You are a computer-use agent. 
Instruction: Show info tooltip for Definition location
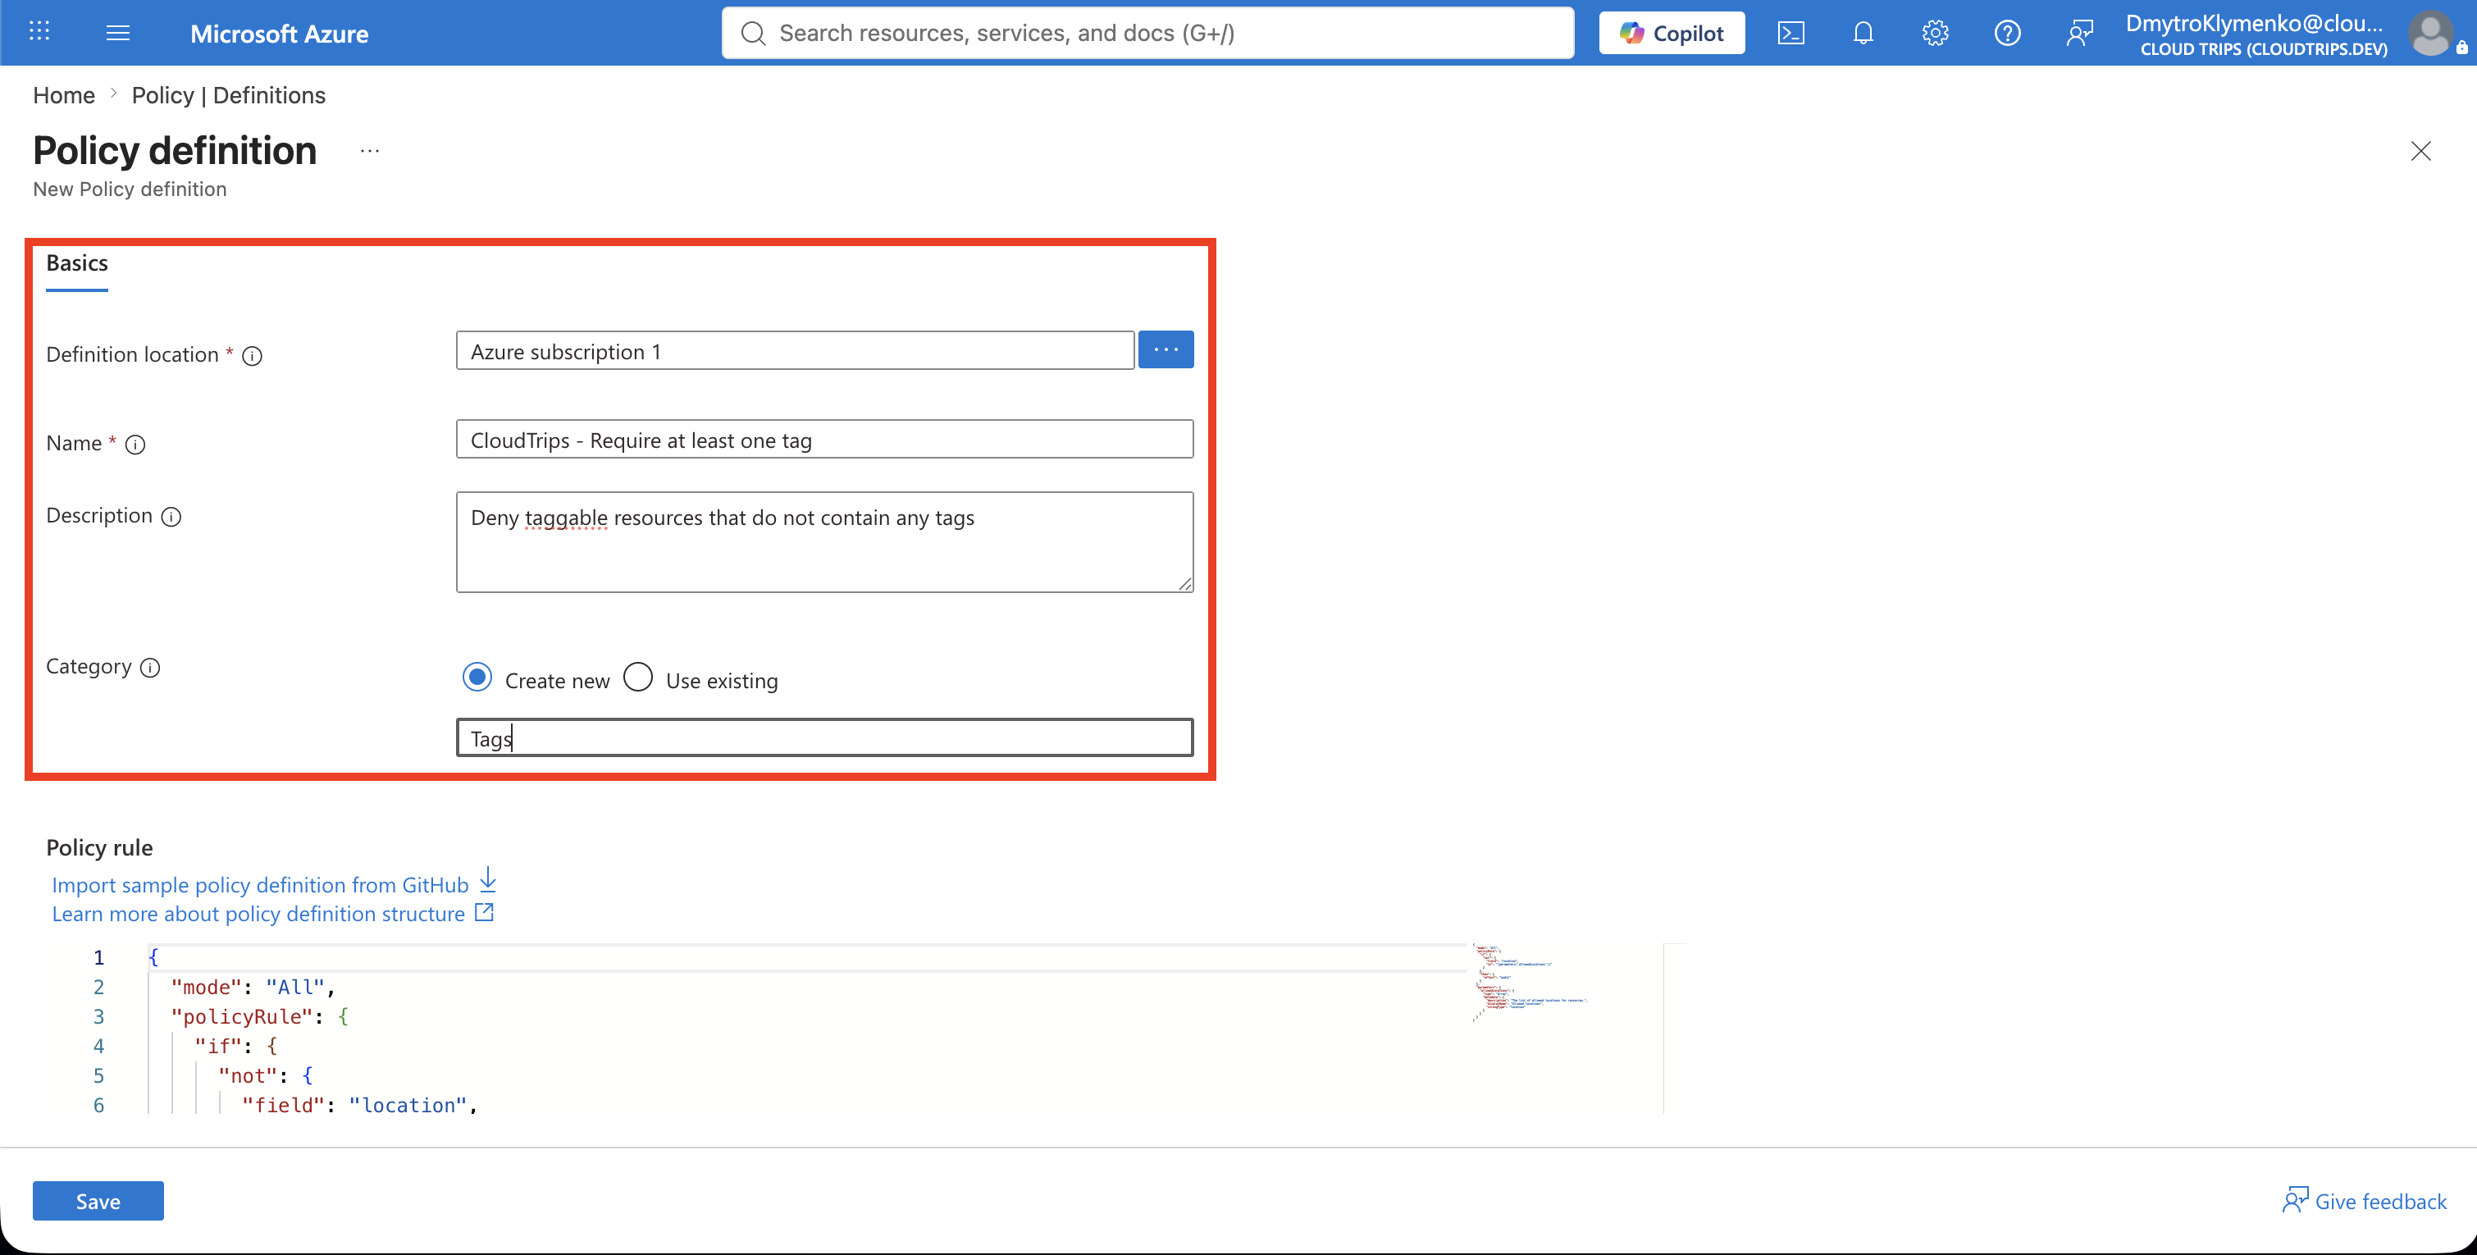pos(252,356)
